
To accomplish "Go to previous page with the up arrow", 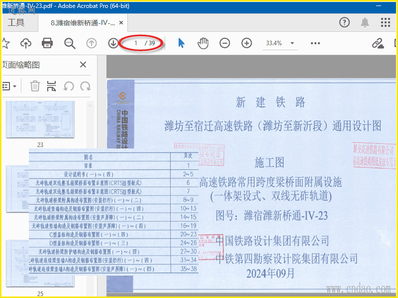I will 92,43.
